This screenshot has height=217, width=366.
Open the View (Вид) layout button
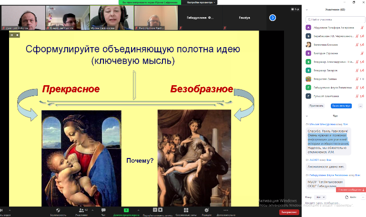295,9
